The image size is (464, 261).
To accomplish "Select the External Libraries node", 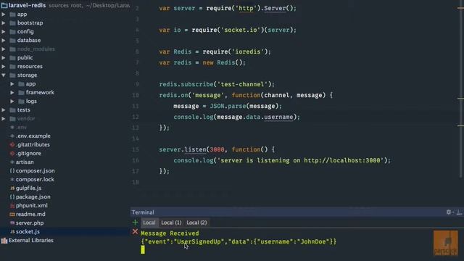I will (x=30, y=241).
